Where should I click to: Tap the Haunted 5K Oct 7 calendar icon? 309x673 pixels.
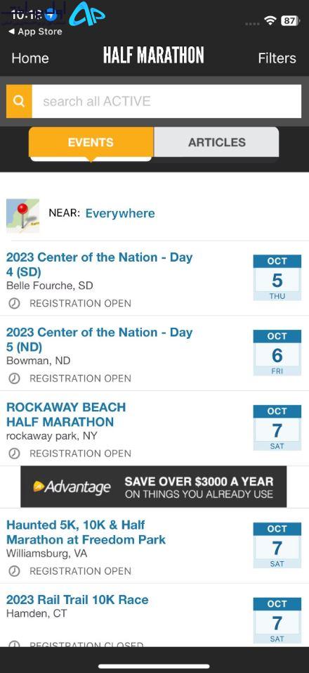coord(277,546)
